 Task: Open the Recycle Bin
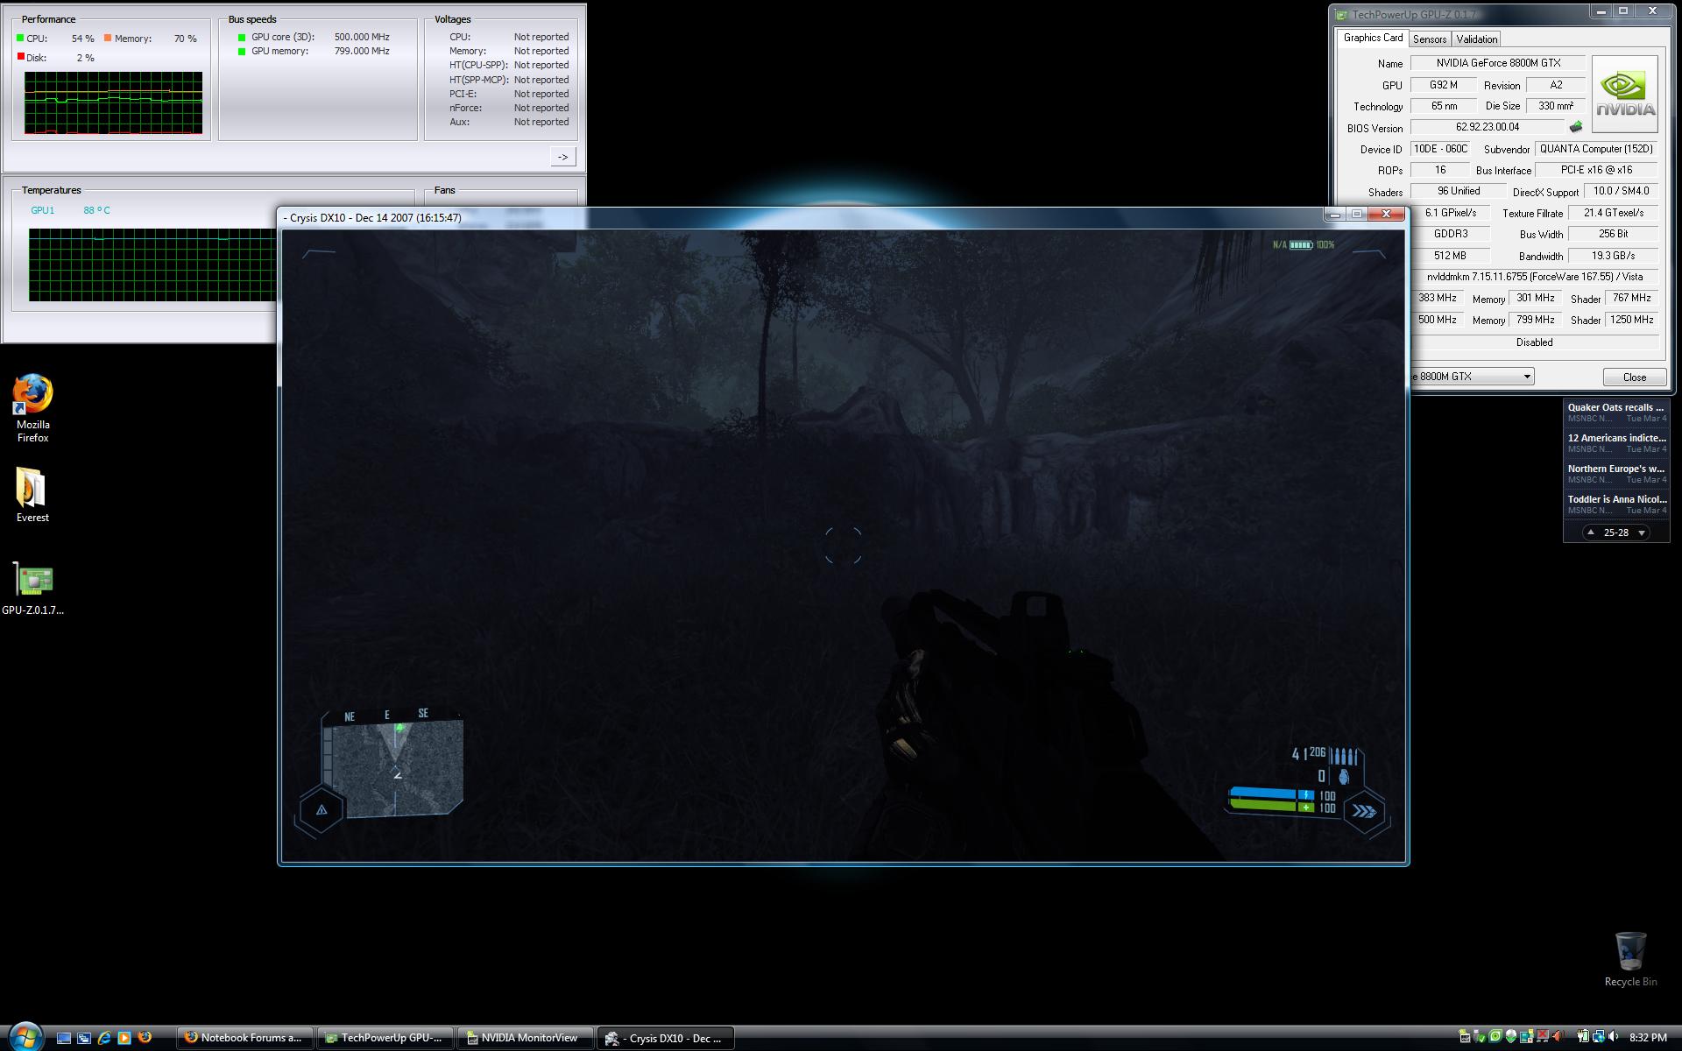point(1630,959)
